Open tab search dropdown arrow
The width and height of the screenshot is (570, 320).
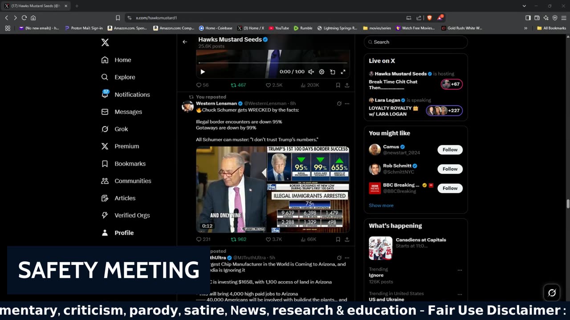coord(524,6)
